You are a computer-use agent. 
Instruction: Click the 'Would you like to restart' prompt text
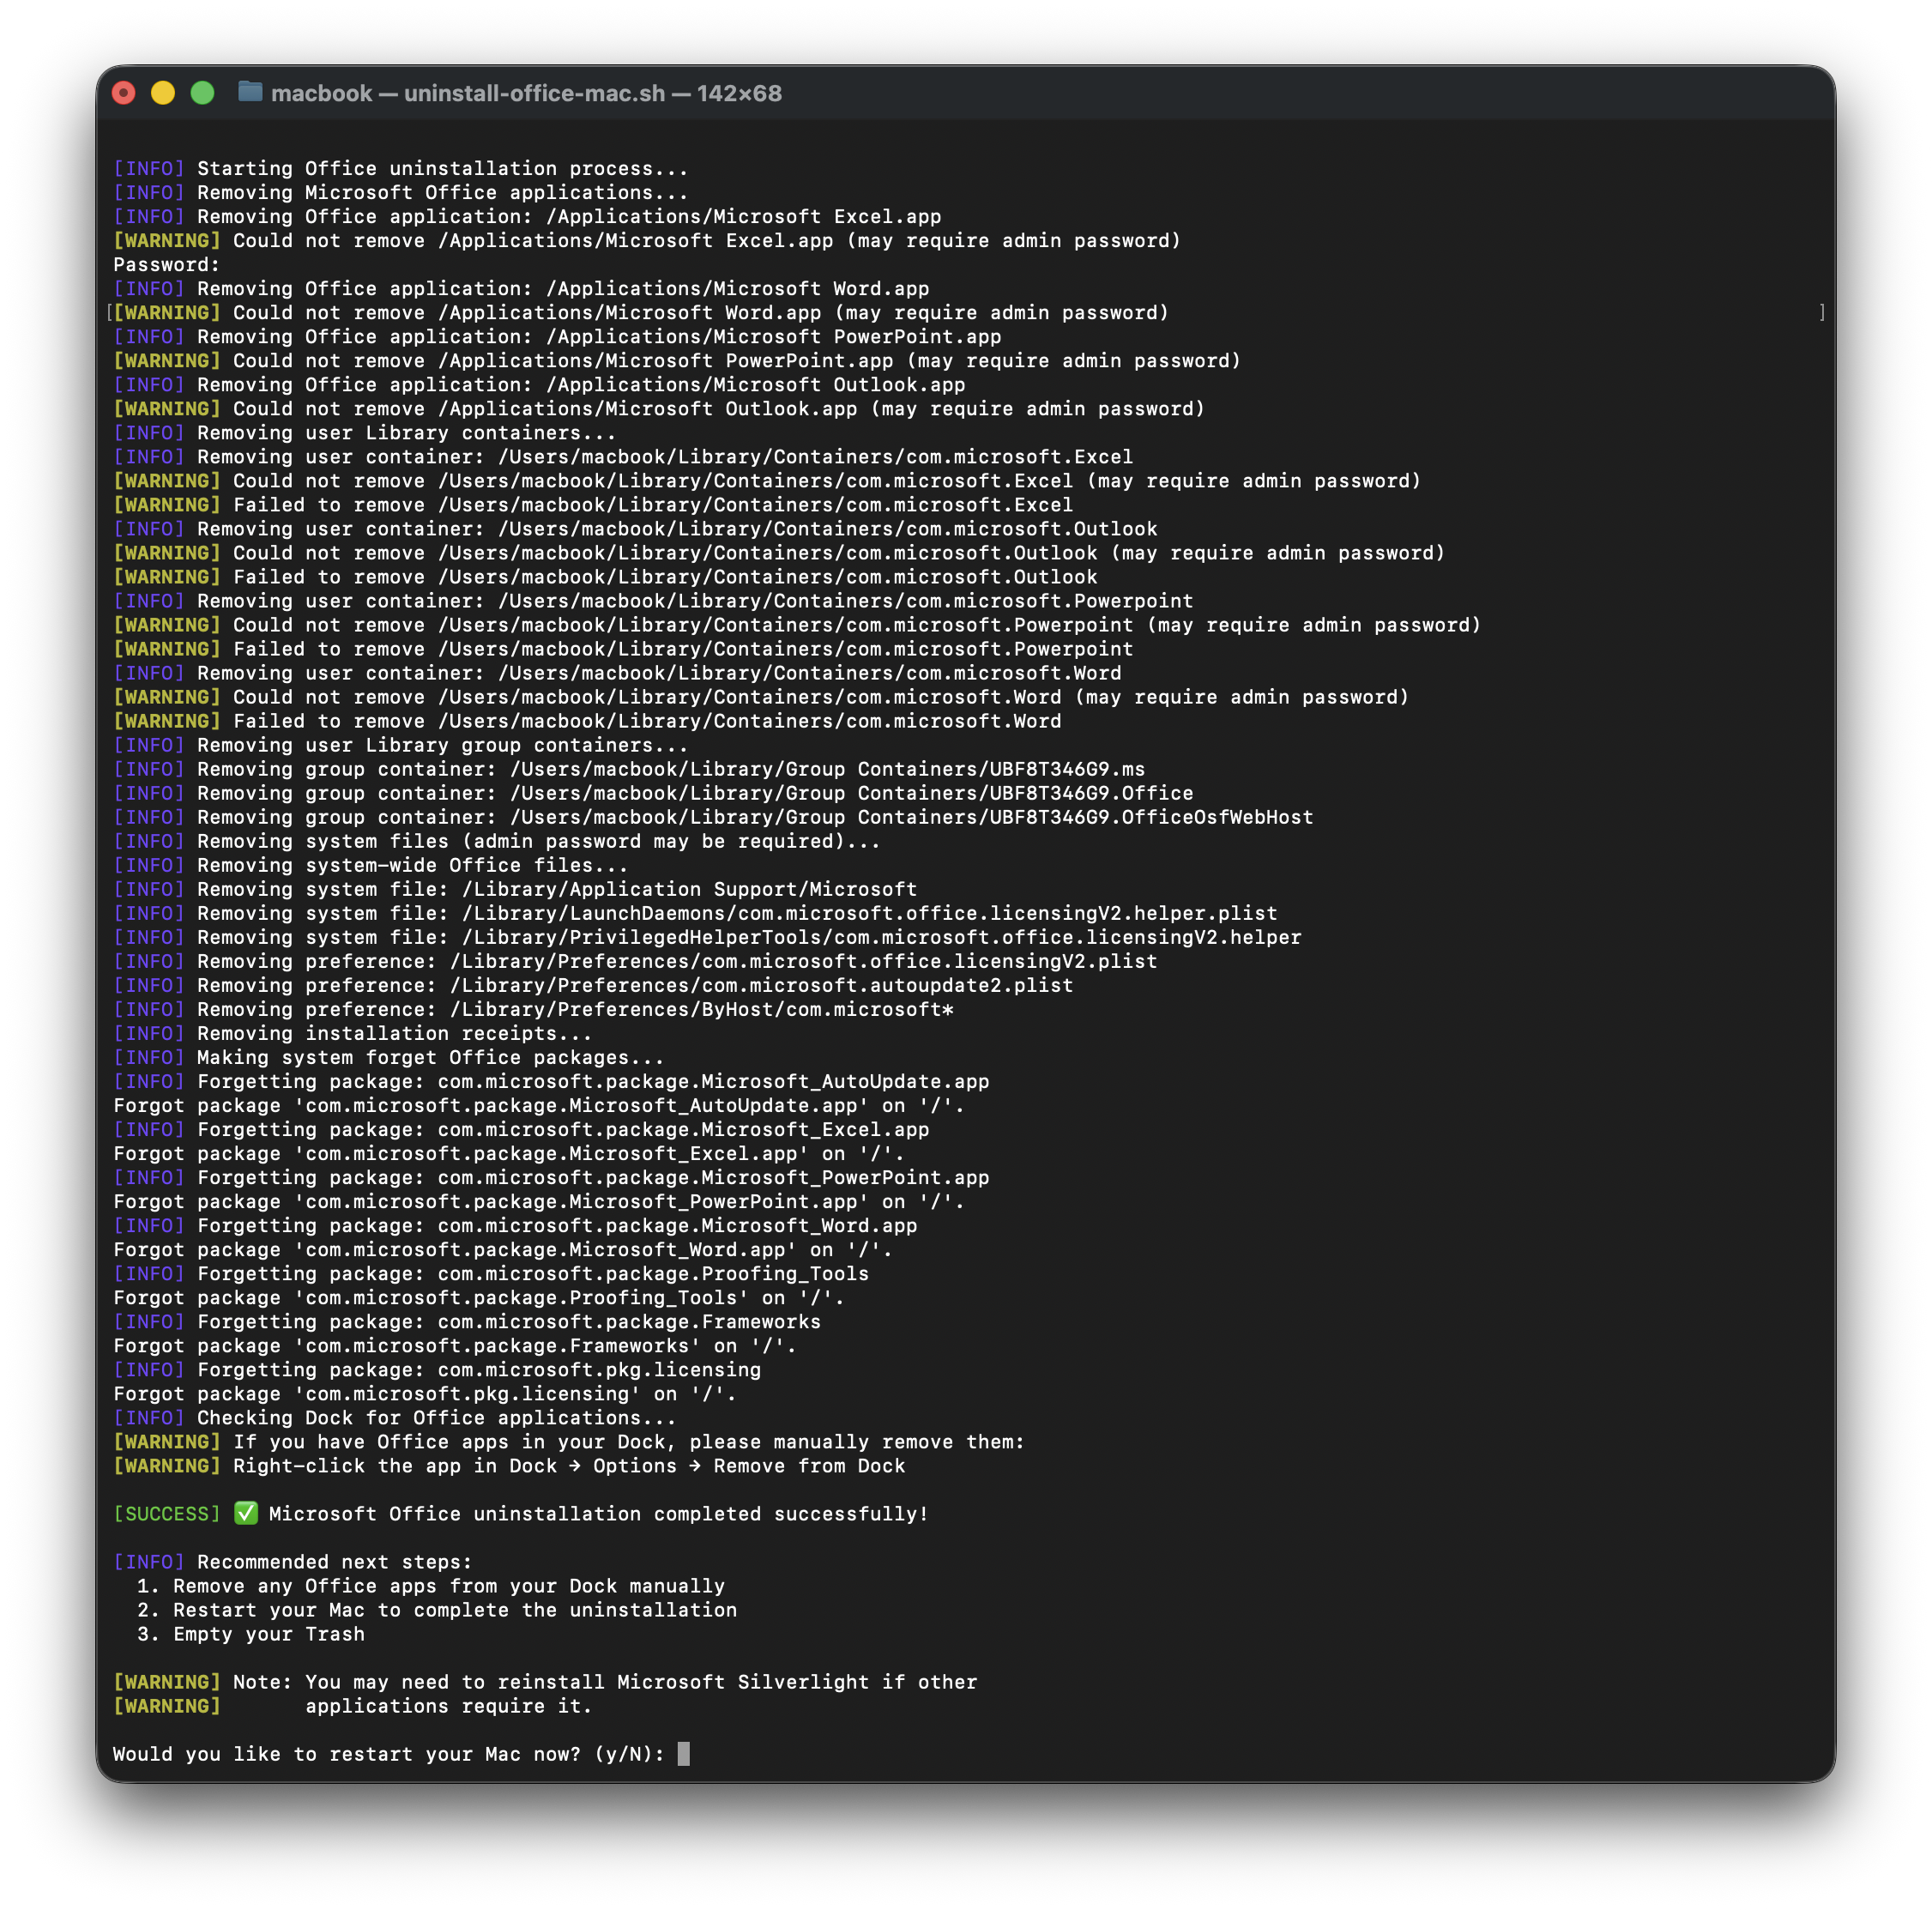[388, 1754]
